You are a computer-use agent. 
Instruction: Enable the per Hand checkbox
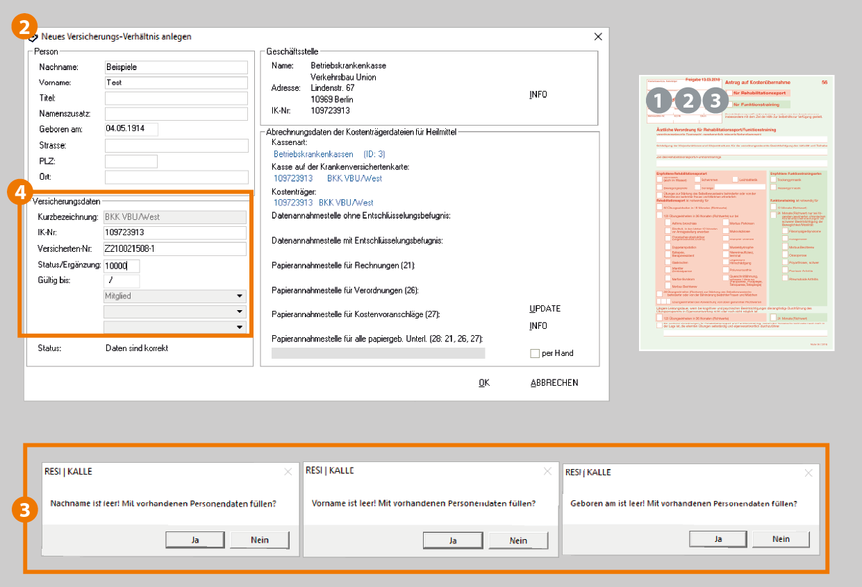(x=535, y=354)
